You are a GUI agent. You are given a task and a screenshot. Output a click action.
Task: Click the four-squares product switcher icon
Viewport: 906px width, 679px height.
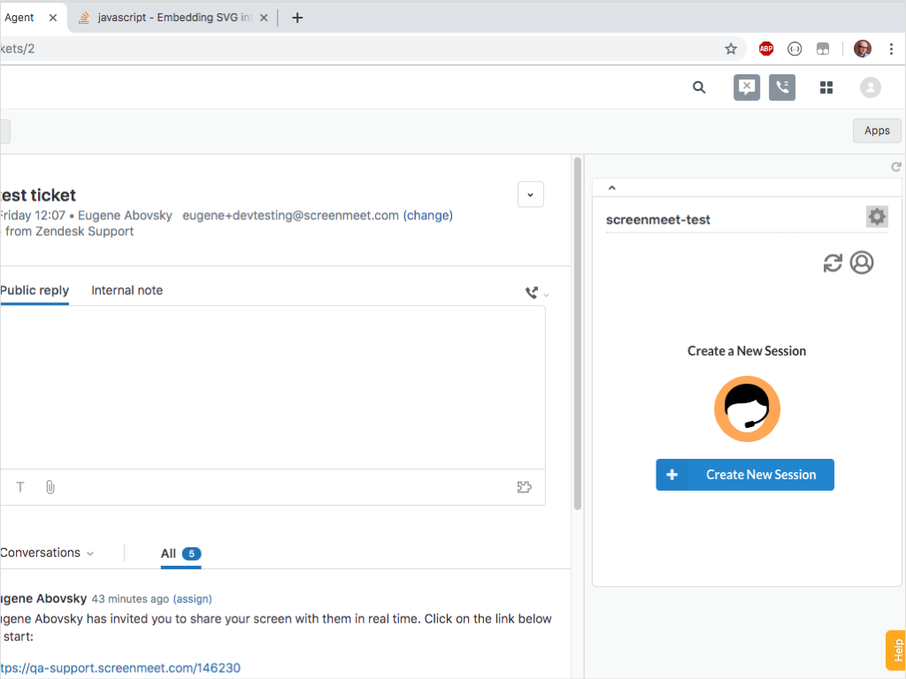pyautogui.click(x=825, y=88)
